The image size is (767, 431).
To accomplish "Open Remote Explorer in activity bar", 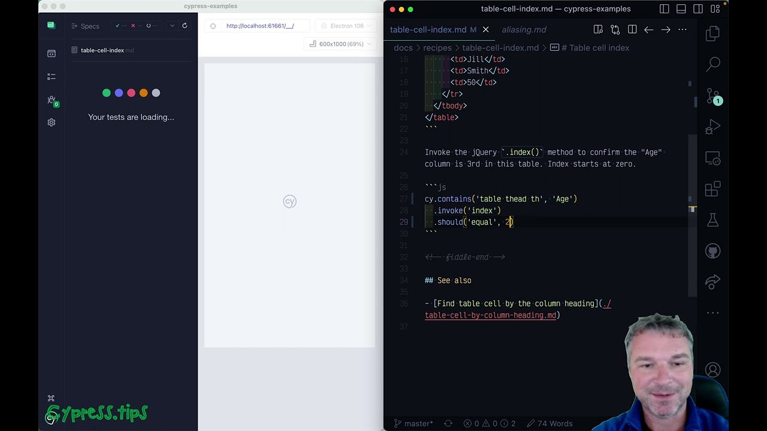I will [712, 159].
